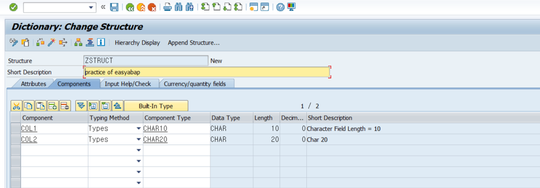Open Typing Method dropdown for COL1
540x188 pixels.
coord(139,129)
